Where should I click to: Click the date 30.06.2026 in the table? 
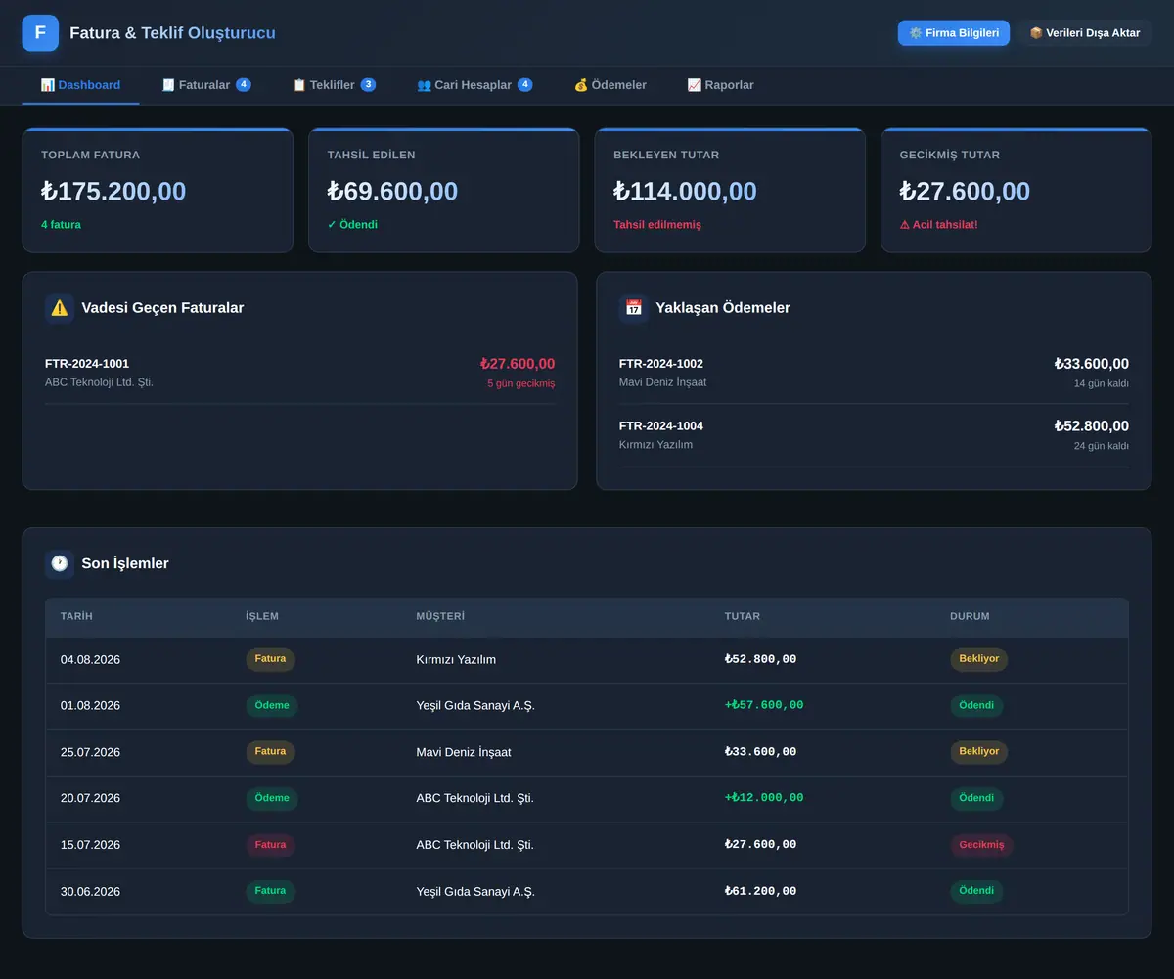click(90, 892)
